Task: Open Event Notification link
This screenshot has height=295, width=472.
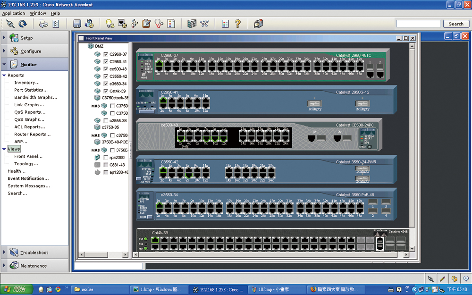Action: click(28, 178)
